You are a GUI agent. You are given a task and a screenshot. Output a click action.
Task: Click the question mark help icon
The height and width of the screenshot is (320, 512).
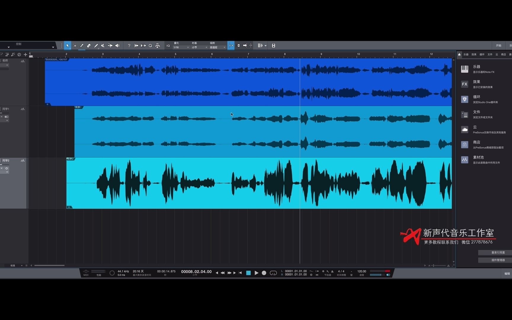coord(129,46)
